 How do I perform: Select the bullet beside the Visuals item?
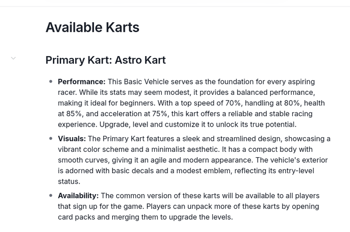click(51, 139)
